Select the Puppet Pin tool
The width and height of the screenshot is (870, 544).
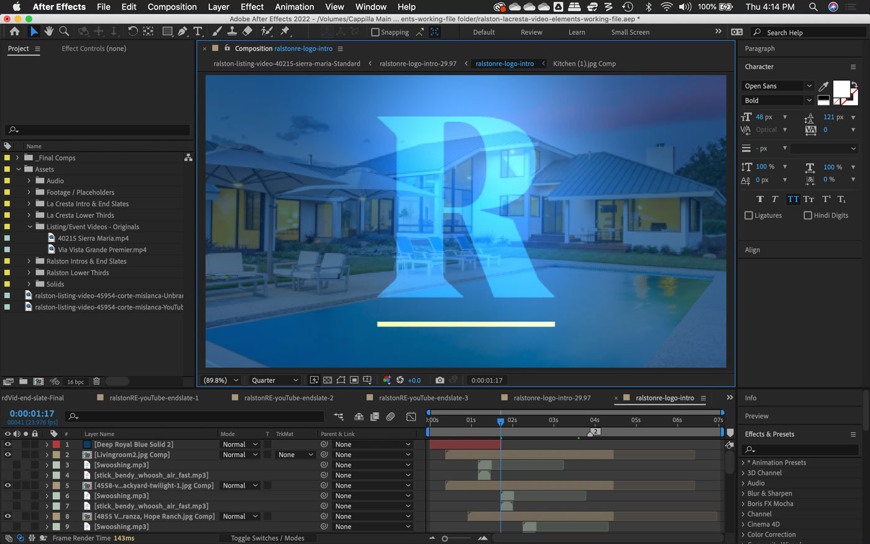(285, 31)
